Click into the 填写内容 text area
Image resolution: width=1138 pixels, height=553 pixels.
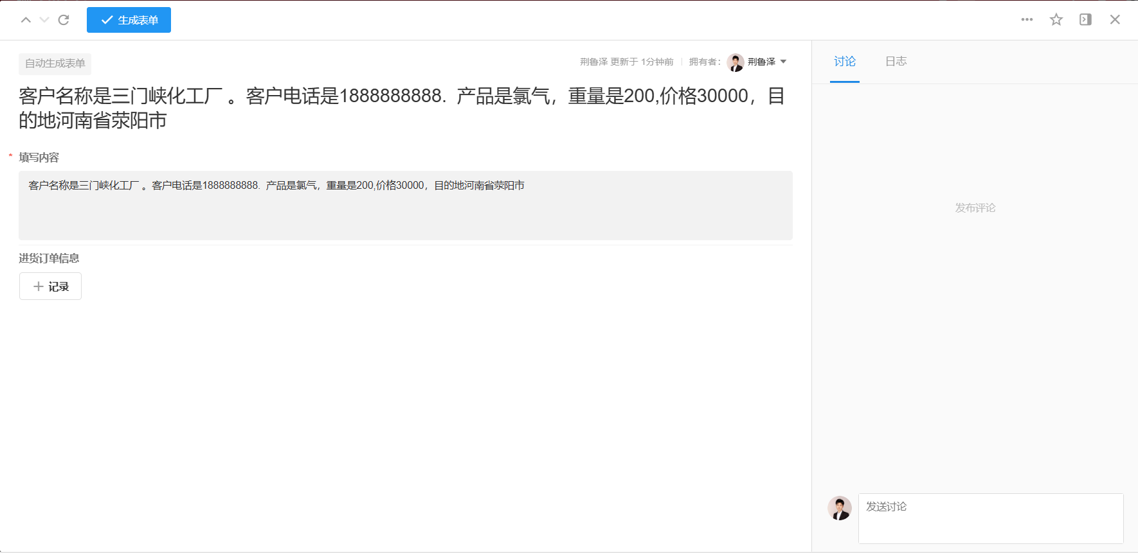pyautogui.click(x=406, y=206)
